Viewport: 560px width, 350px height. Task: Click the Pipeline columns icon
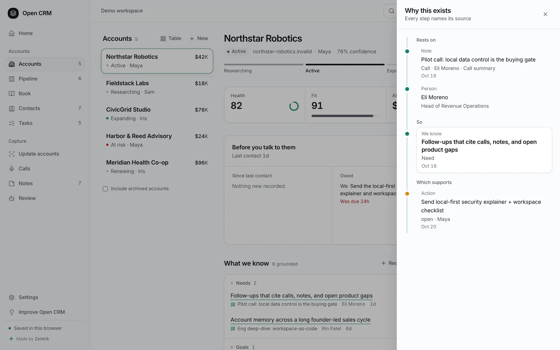tap(12, 79)
